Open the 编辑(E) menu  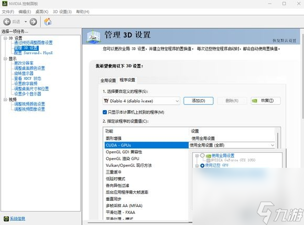click(25, 12)
